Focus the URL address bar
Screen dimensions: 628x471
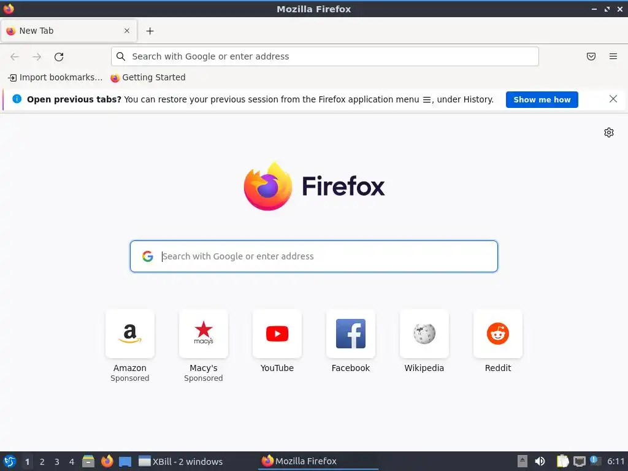[x=325, y=56]
